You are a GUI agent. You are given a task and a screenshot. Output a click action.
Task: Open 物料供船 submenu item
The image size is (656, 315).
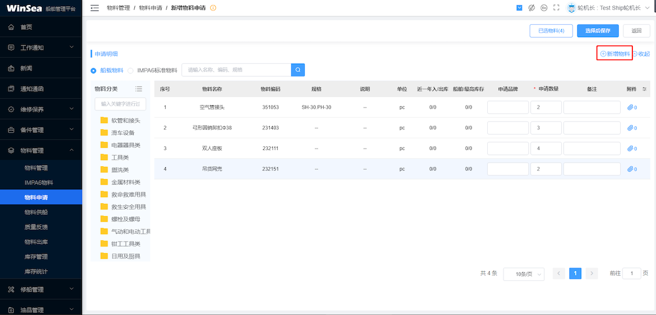tap(36, 212)
